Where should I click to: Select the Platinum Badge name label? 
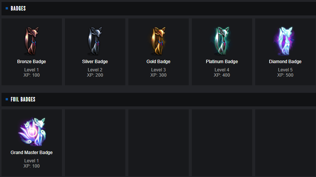coord(222,62)
